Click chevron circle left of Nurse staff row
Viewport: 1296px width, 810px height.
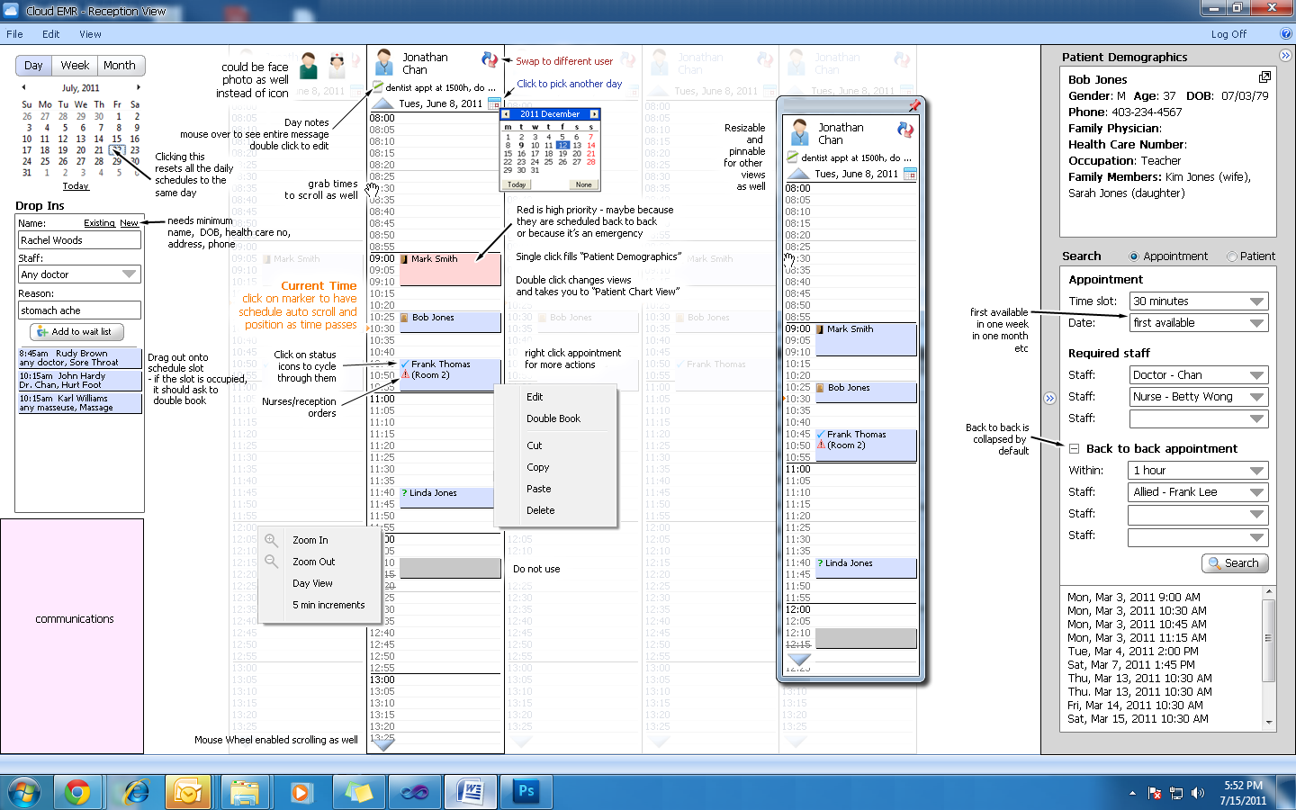coord(1049,398)
